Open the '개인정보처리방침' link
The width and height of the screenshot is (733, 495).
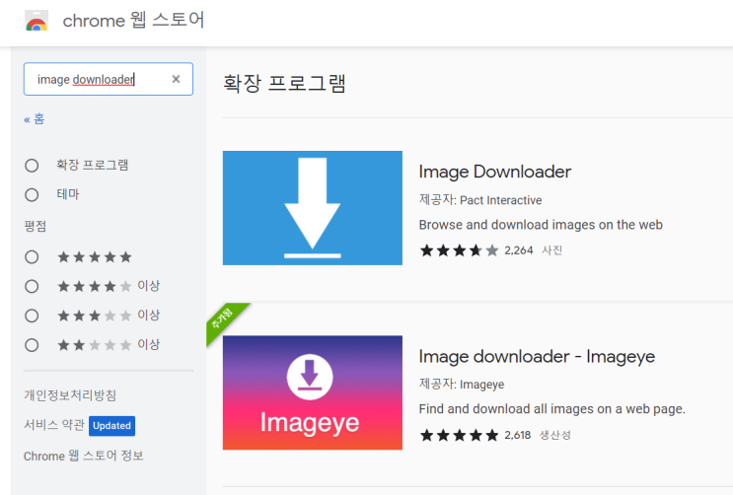[70, 395]
